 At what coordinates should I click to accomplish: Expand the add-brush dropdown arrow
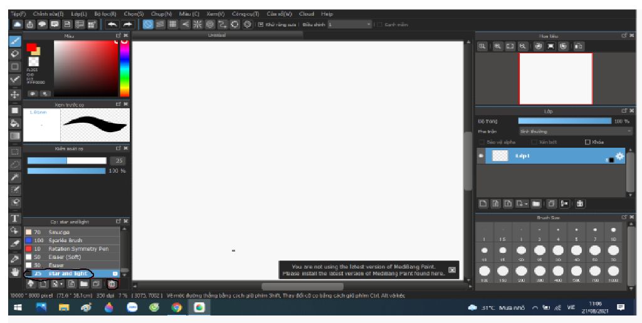61,284
